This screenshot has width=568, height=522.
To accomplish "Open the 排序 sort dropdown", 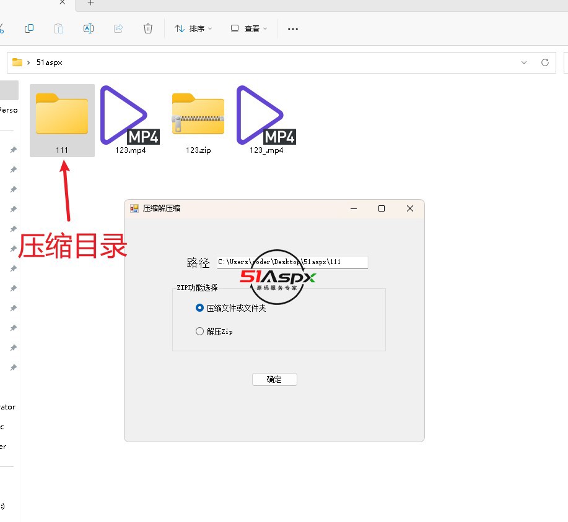I will coord(193,28).
